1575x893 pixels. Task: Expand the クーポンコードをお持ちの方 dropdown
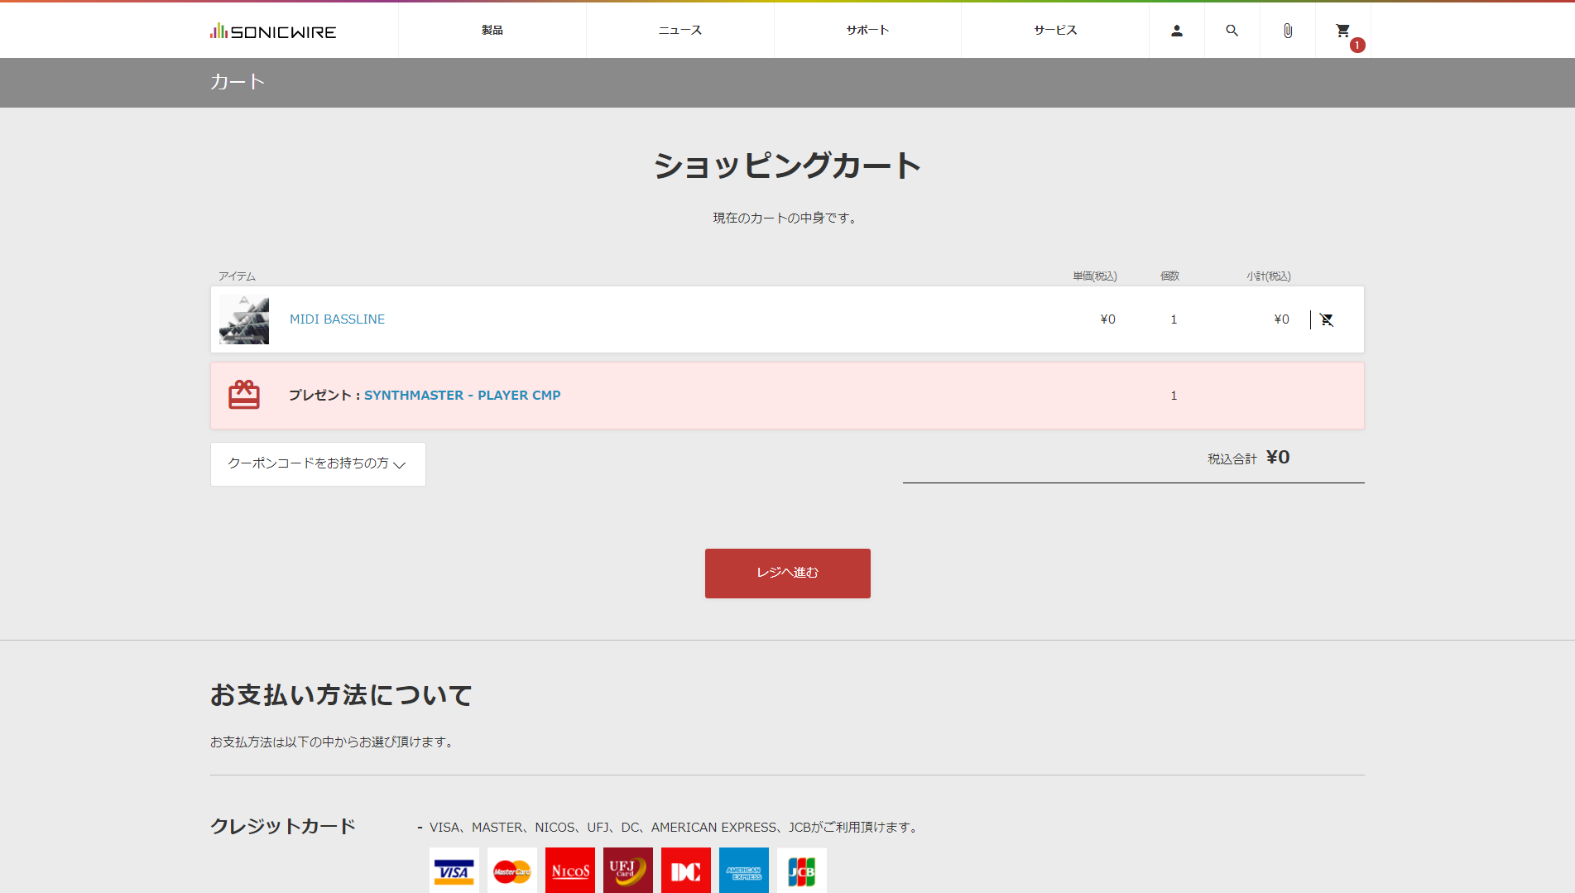[318, 463]
